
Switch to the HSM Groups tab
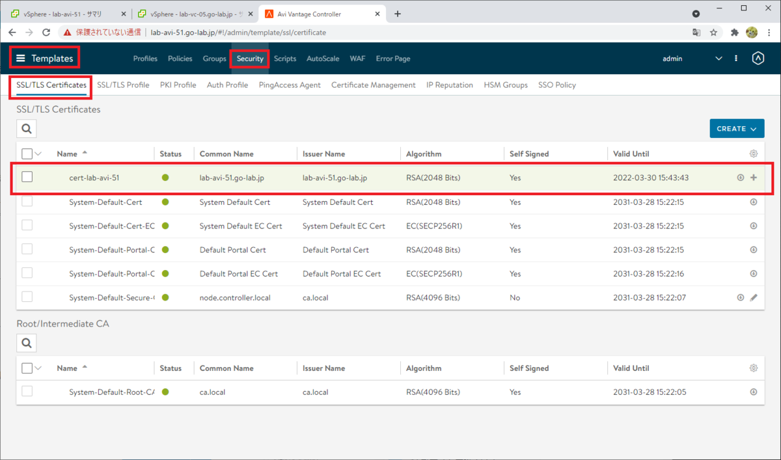506,85
